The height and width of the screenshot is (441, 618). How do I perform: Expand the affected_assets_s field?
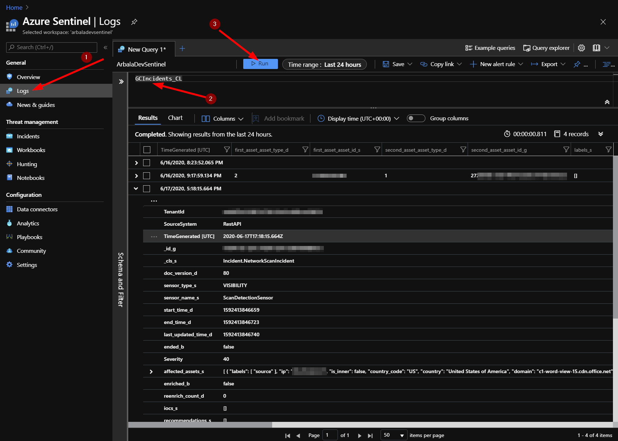[x=151, y=372]
